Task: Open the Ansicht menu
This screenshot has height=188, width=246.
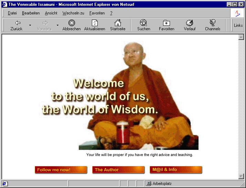Action: (51, 13)
